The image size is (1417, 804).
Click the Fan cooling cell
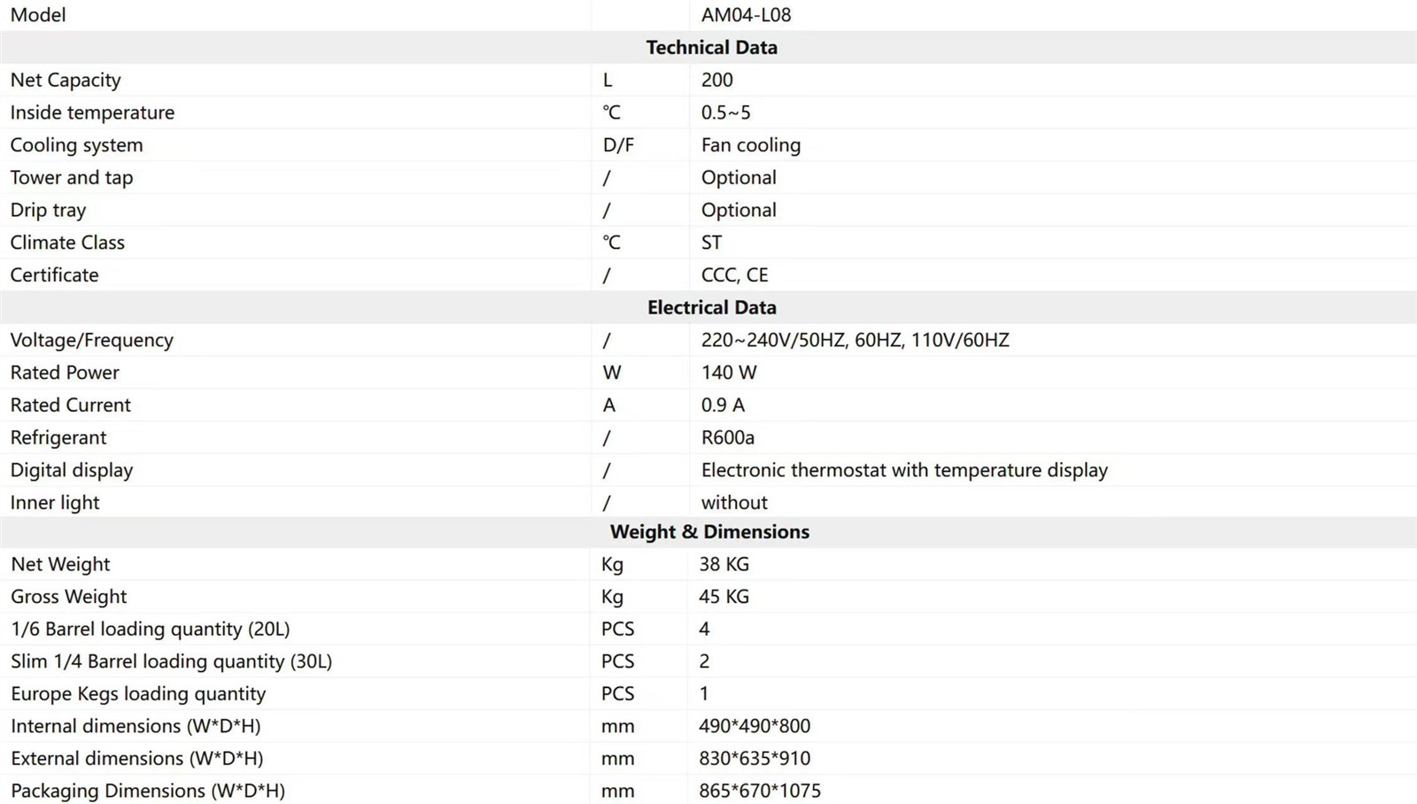coord(750,145)
